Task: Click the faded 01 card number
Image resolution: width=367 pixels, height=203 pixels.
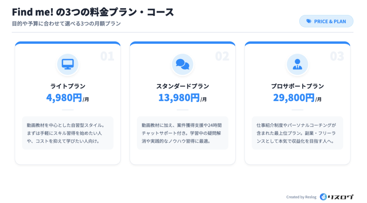Action: point(107,56)
